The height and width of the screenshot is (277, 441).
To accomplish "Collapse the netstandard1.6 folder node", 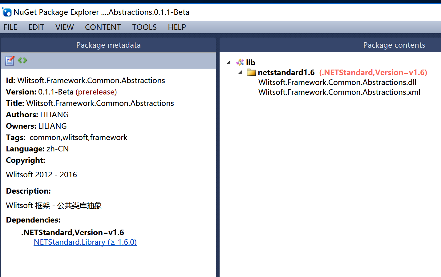I will click(x=240, y=72).
